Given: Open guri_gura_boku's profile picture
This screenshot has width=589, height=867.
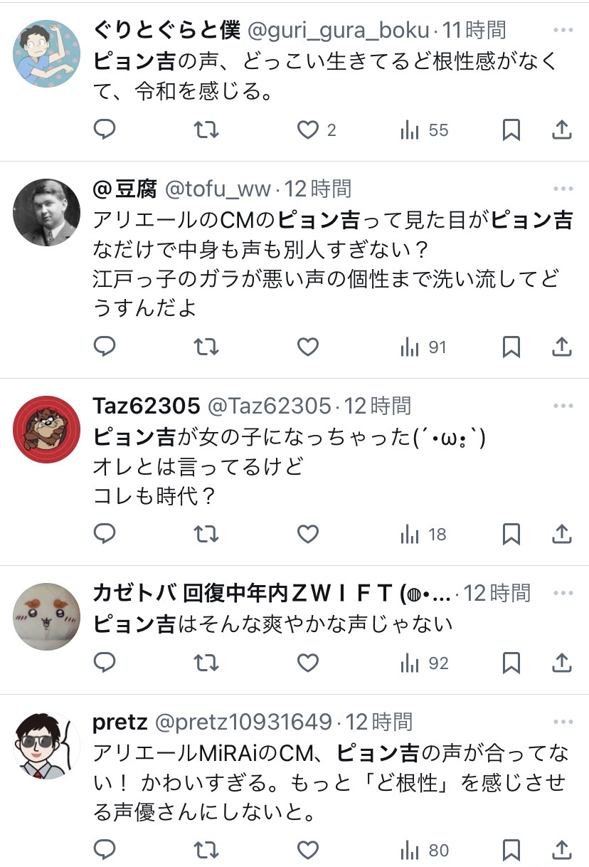Looking at the screenshot, I should click(x=47, y=53).
